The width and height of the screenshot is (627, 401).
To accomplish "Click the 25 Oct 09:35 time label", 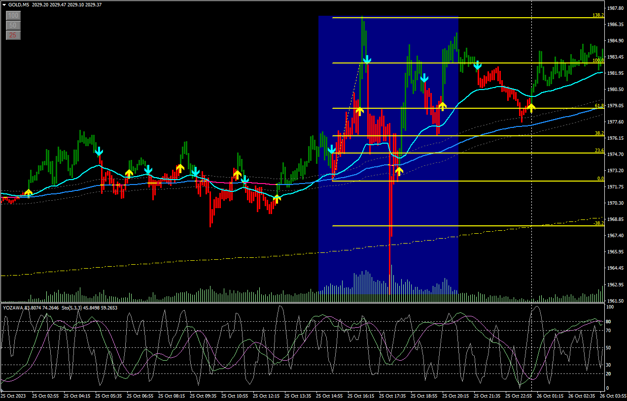I will [x=203, y=396].
